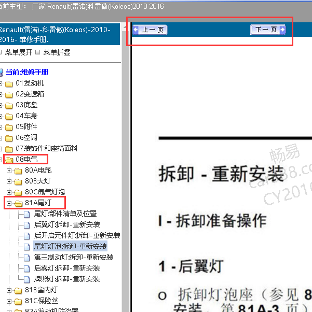Click the left arrow icon on 上一页
Image resolution: width=312 pixels, height=312 pixels.
coord(136,30)
